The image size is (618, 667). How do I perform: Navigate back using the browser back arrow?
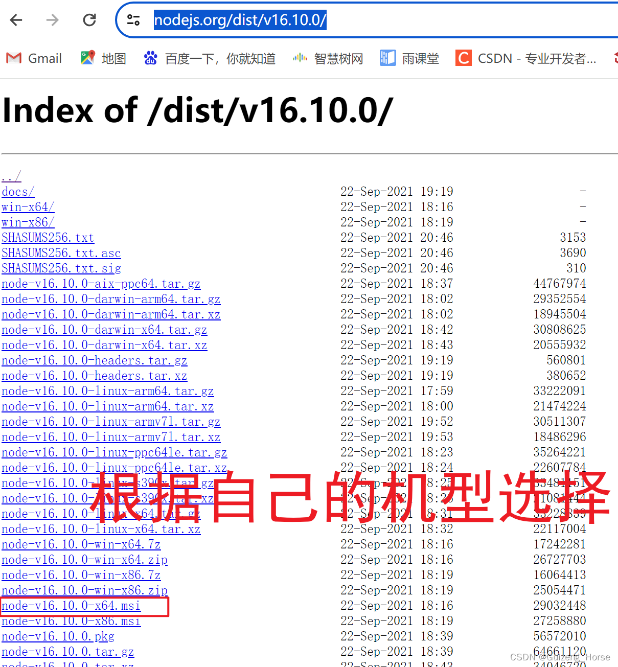tap(16, 20)
